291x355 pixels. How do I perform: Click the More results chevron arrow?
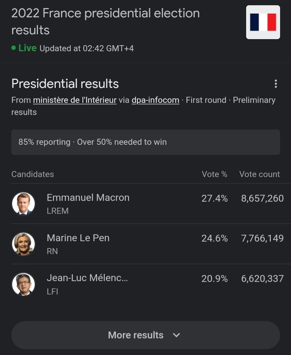pos(176,335)
